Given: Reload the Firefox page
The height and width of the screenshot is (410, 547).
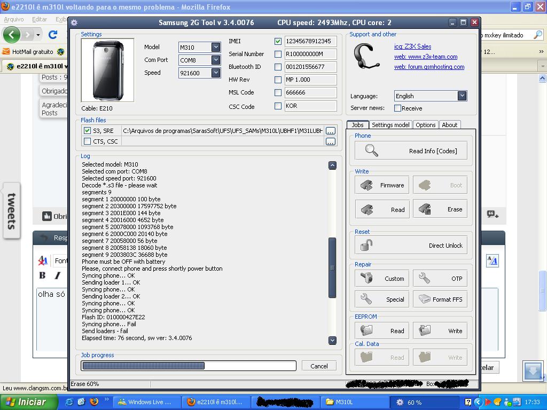Looking at the screenshot, I should click(x=53, y=35).
